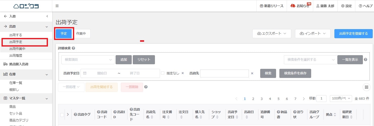
Task: Go to next page arrow in pagination
Action: click(304, 99)
